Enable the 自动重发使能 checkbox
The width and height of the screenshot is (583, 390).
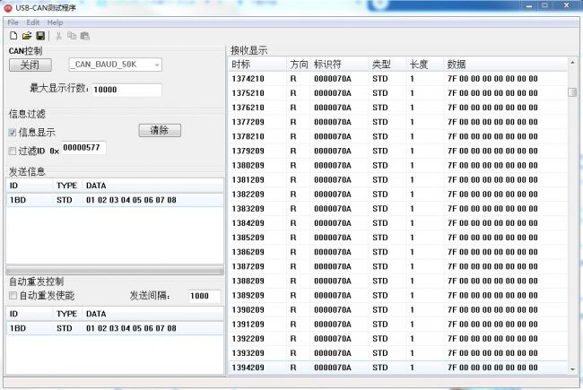point(13,296)
